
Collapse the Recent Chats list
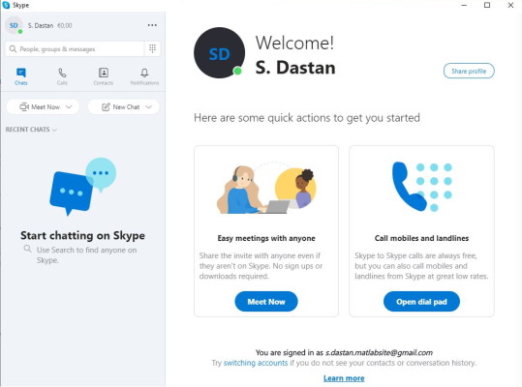pyautogui.click(x=31, y=130)
